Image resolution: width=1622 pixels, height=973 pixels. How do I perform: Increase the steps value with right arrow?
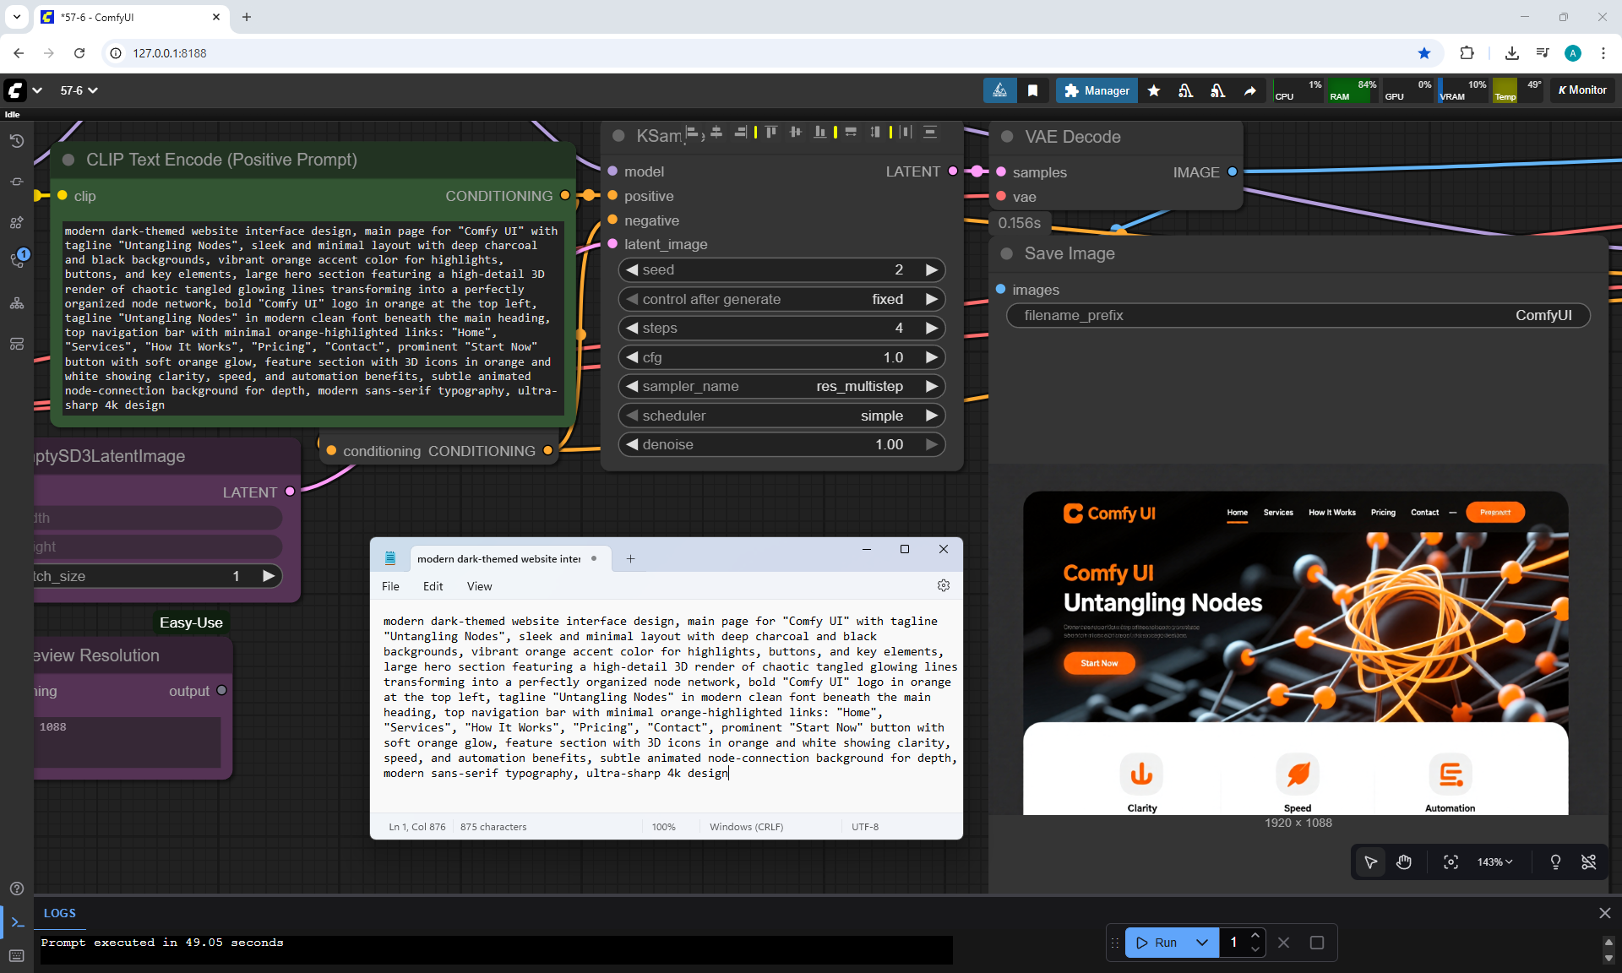(931, 328)
